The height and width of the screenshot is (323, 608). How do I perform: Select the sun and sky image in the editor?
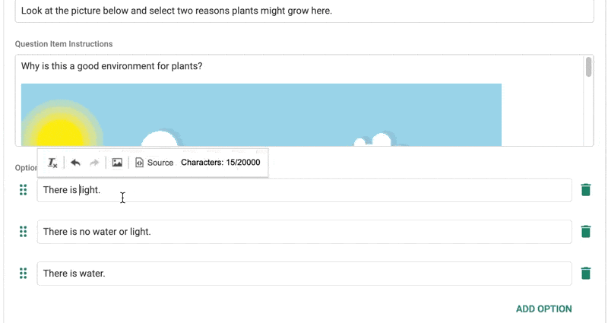pyautogui.click(x=261, y=115)
